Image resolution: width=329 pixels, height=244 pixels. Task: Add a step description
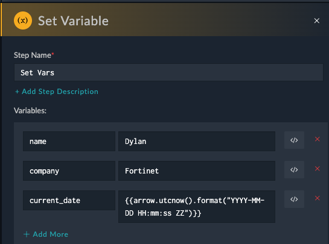coord(57,92)
